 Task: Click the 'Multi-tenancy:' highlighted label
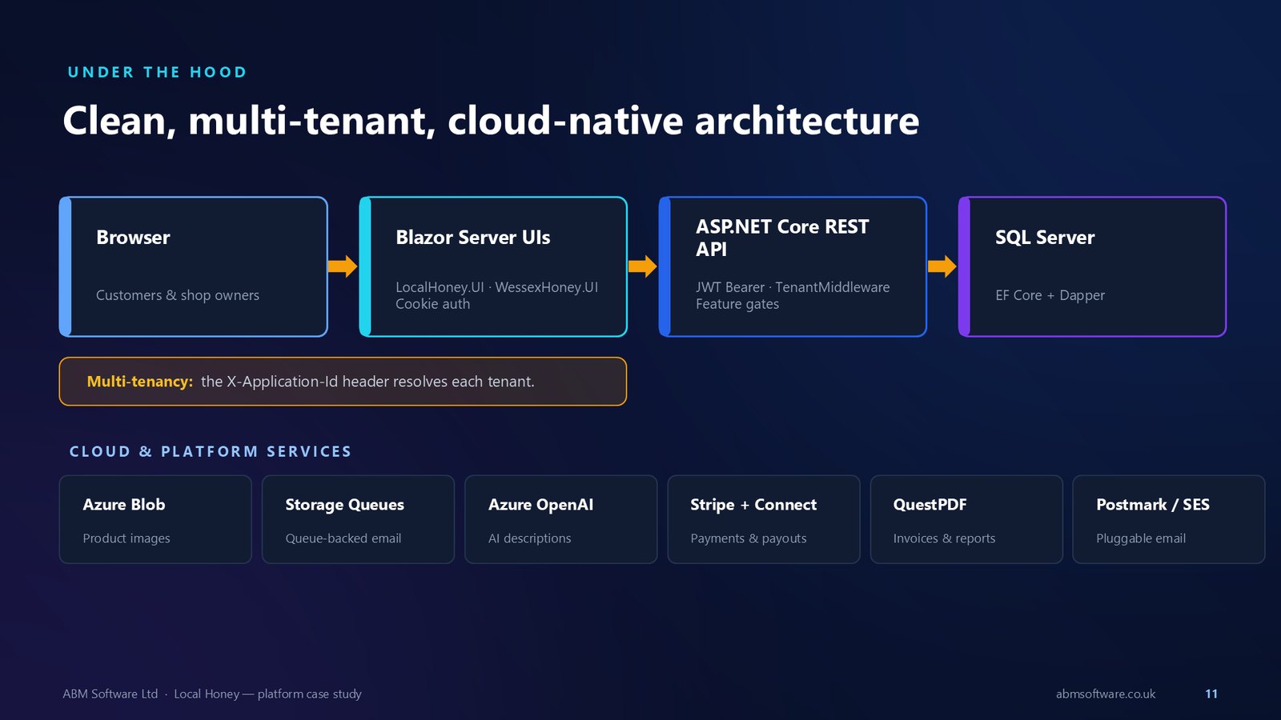point(140,382)
